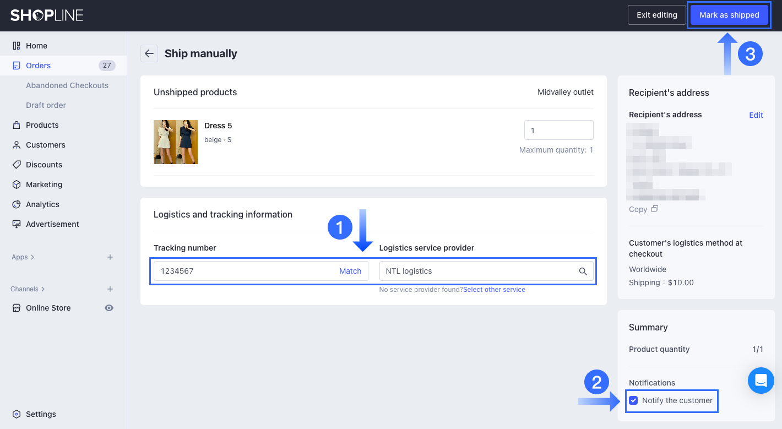Click the SHOPLINE logo
Image resolution: width=782 pixels, height=429 pixels.
pyautogui.click(x=47, y=15)
